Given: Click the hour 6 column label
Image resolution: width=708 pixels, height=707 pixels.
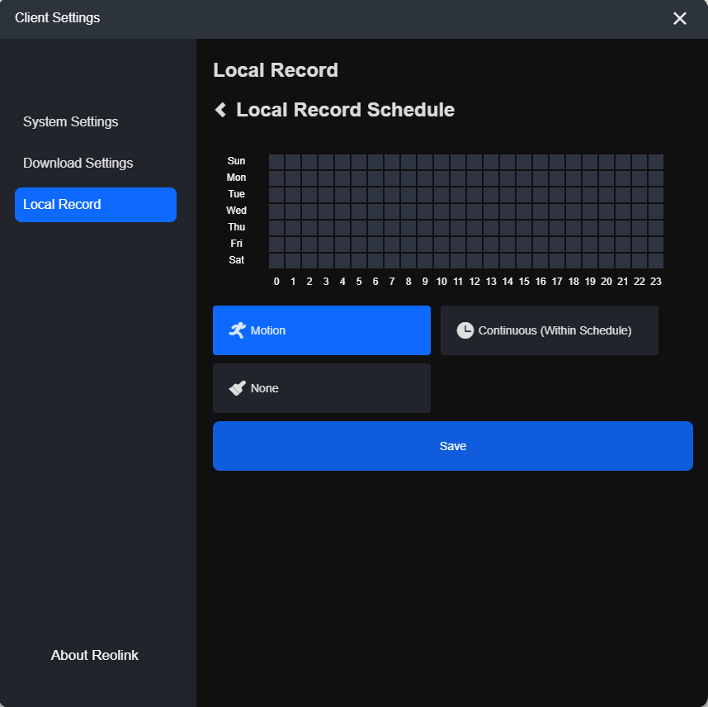Looking at the screenshot, I should point(375,282).
